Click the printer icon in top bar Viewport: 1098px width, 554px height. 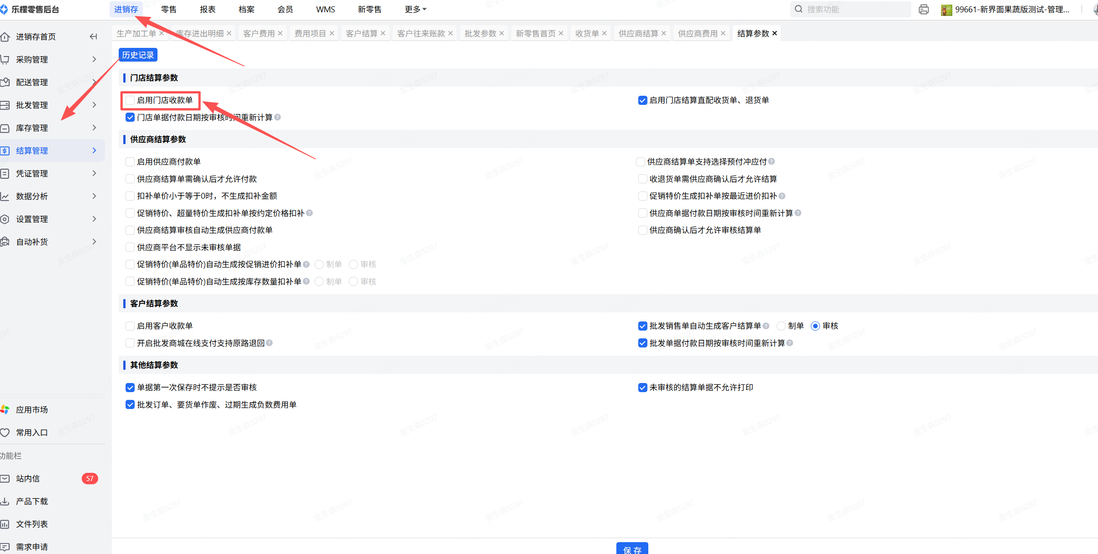pos(924,9)
